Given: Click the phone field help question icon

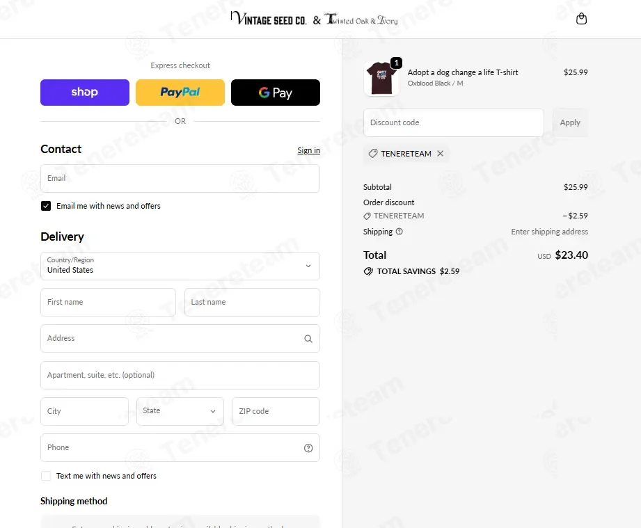Looking at the screenshot, I should point(308,448).
